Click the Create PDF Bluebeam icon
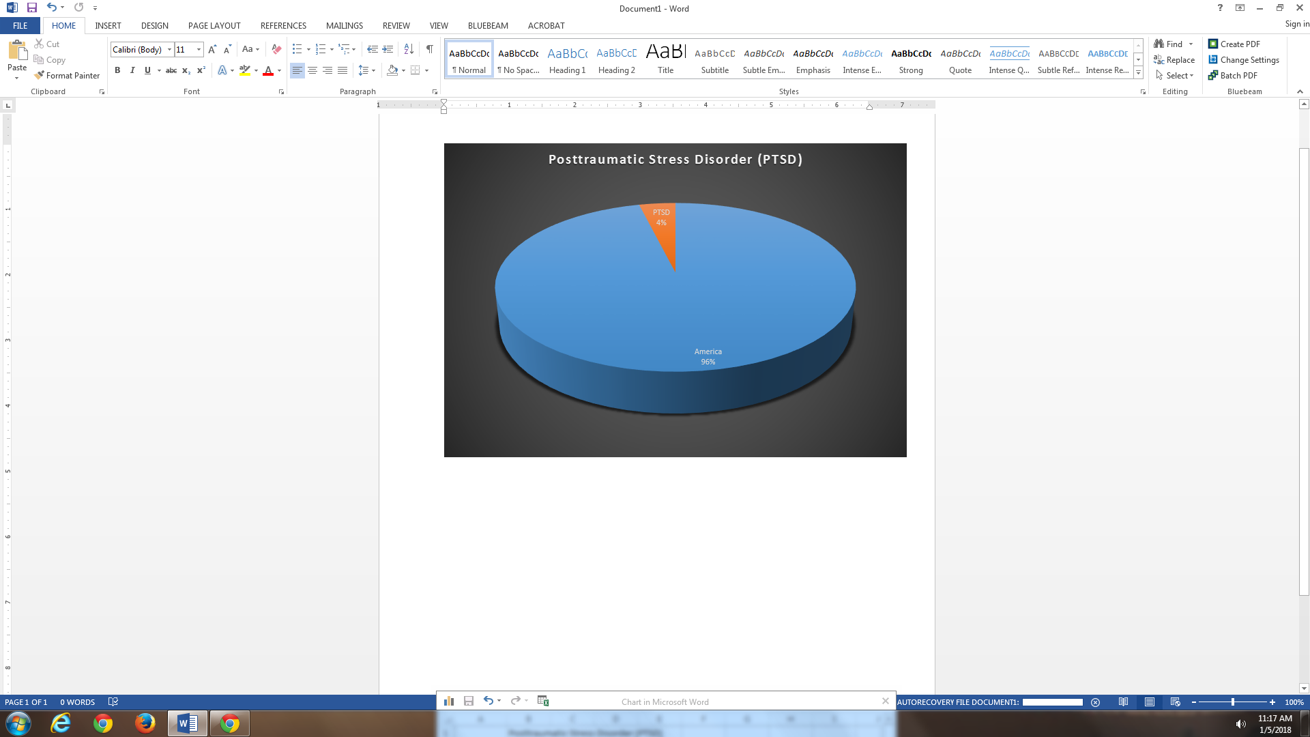This screenshot has height=737, width=1310. point(1213,44)
